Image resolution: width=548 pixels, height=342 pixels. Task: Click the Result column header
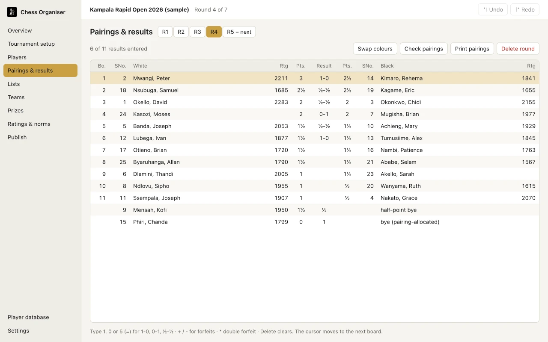pyautogui.click(x=324, y=66)
